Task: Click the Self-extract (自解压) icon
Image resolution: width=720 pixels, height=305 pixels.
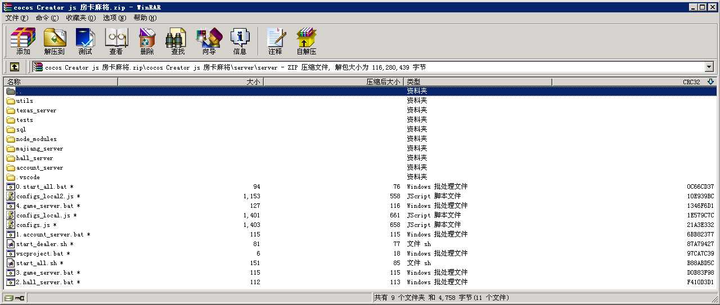Action: [307, 41]
